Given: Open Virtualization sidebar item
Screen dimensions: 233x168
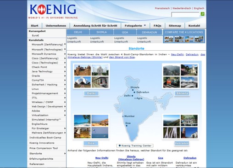Looking at the screenshot, I should [x=40, y=115].
